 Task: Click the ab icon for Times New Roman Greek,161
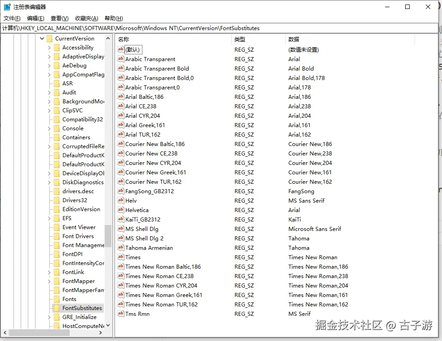coord(121,295)
